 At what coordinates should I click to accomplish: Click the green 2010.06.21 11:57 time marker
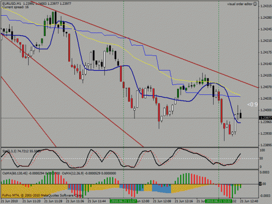(x=123, y=201)
